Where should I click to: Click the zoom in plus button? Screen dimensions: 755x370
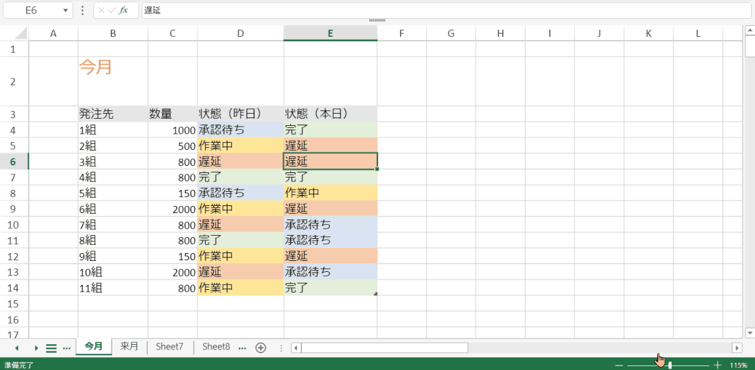coord(718,365)
